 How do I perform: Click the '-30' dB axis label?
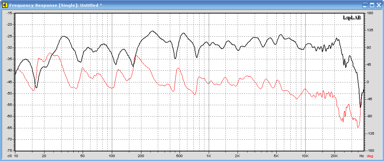(x=10, y=48)
